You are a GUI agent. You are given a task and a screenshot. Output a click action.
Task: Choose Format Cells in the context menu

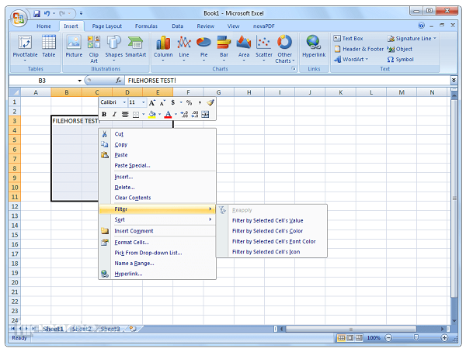pos(157,242)
